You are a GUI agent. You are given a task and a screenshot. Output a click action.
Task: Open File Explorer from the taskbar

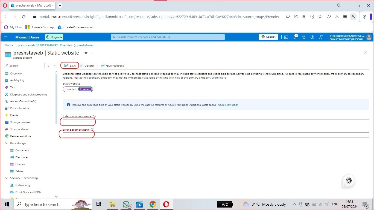[112, 204]
